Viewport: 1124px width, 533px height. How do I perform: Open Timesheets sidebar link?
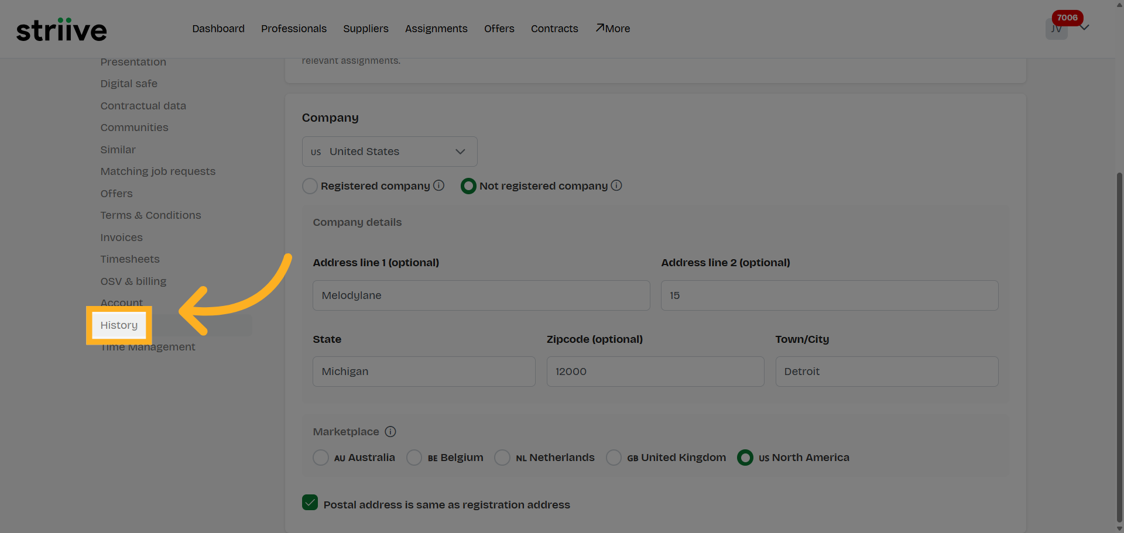(x=130, y=259)
